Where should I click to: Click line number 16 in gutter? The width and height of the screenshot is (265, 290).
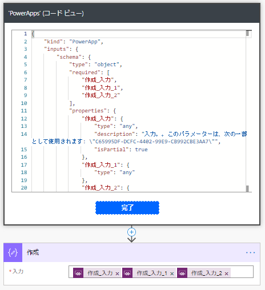point(24,157)
